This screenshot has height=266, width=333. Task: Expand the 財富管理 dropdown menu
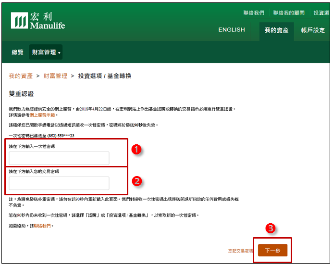(x=46, y=52)
